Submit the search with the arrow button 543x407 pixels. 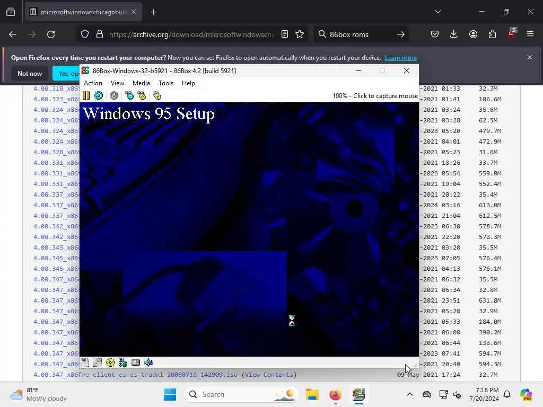pyautogui.click(x=401, y=34)
